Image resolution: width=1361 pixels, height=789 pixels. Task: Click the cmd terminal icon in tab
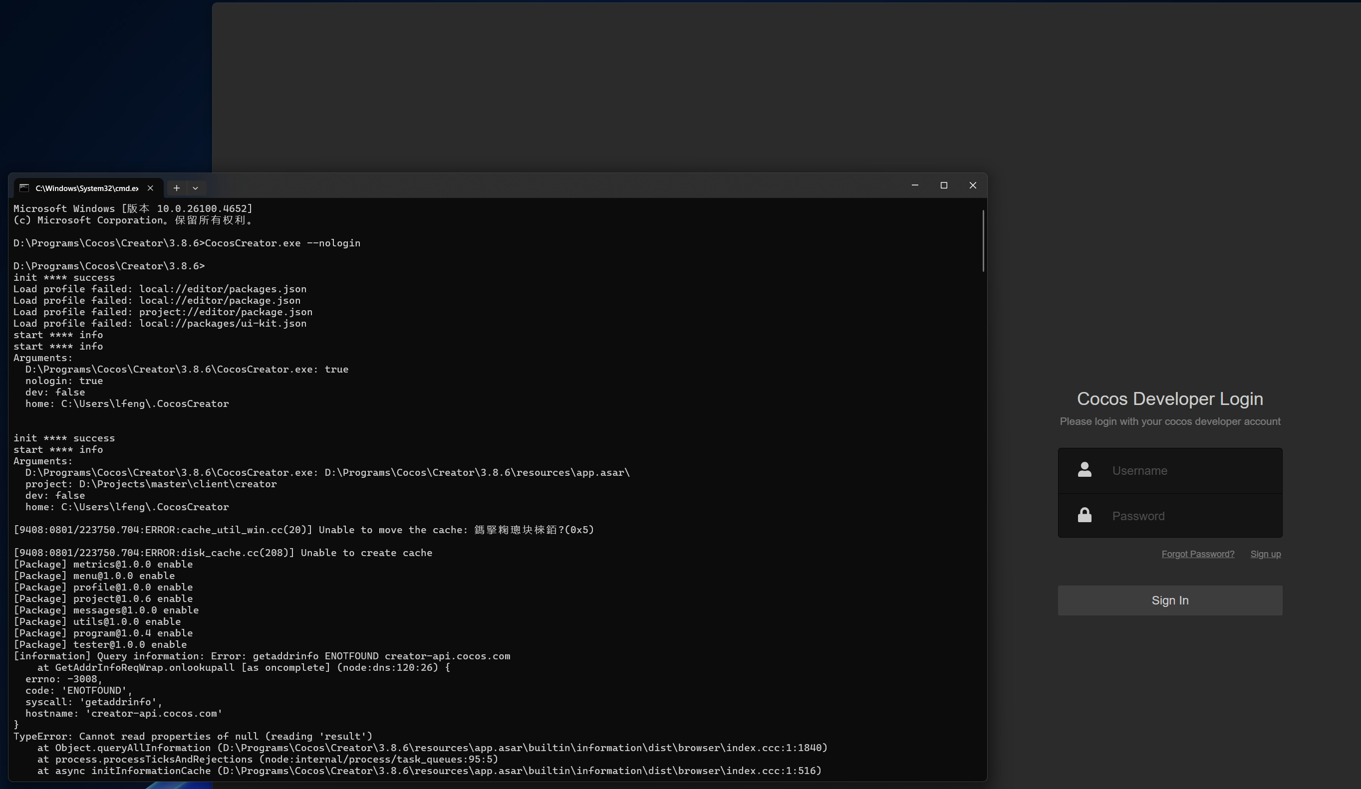(x=24, y=188)
